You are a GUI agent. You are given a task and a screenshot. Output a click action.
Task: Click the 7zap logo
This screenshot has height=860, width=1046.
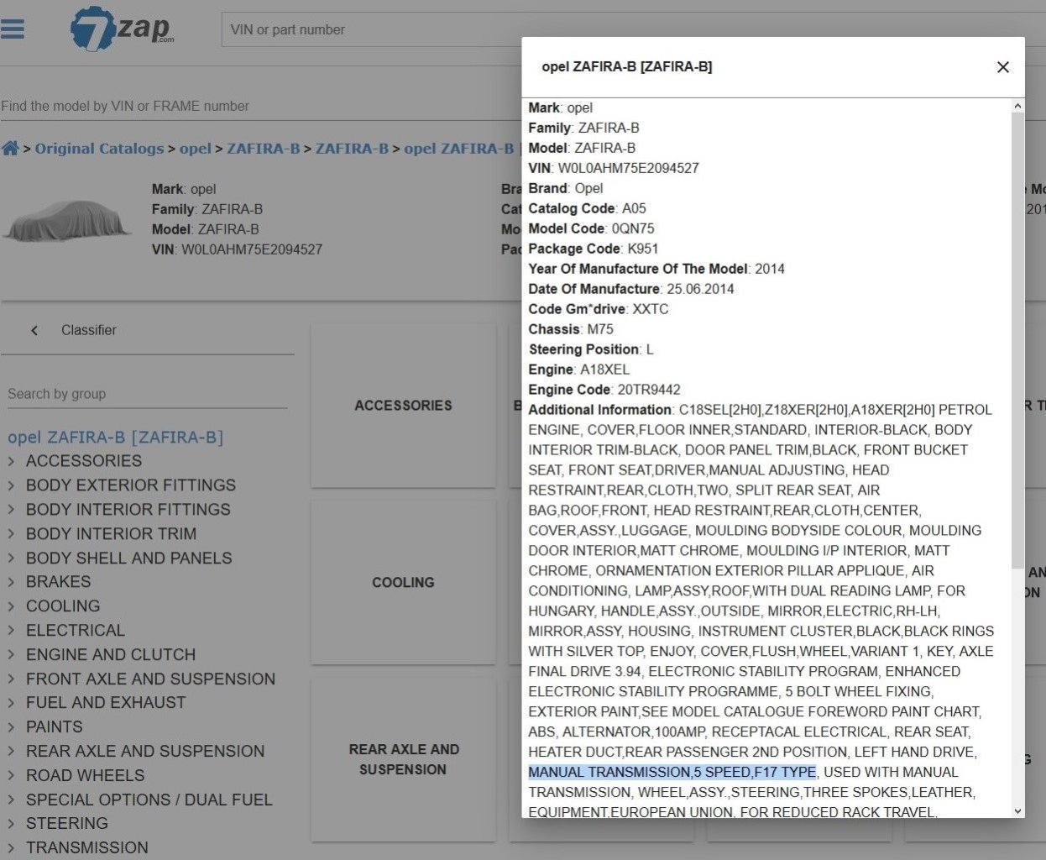(x=123, y=29)
